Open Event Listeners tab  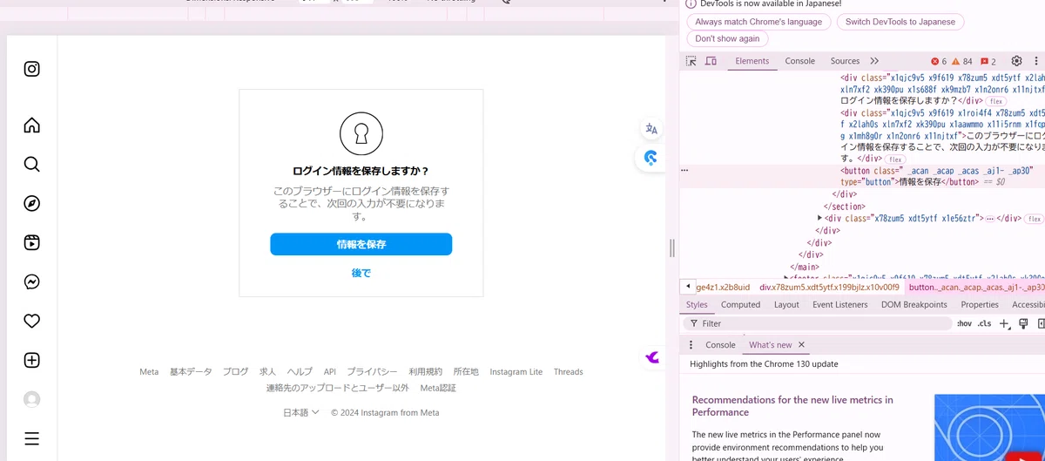coord(840,305)
